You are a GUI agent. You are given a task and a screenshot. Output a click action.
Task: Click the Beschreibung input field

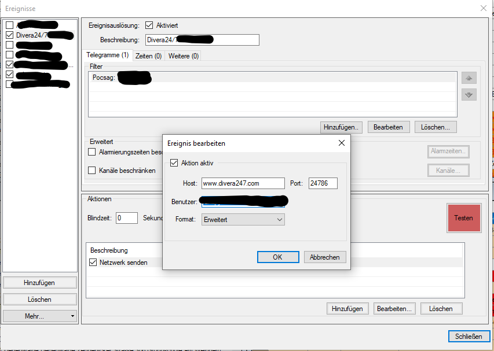(x=202, y=40)
